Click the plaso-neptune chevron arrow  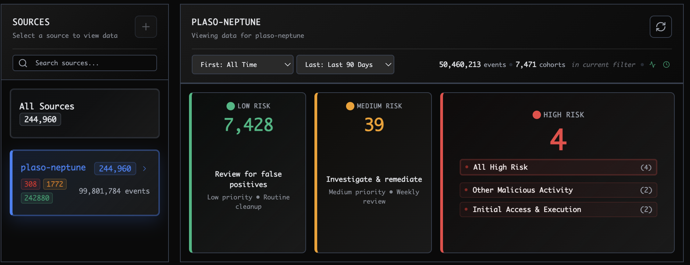pyautogui.click(x=145, y=169)
